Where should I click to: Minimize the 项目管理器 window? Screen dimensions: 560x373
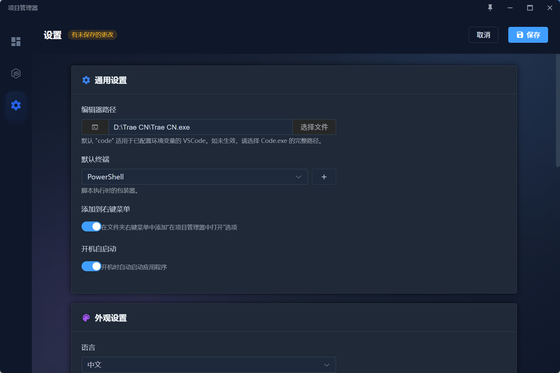(x=510, y=8)
